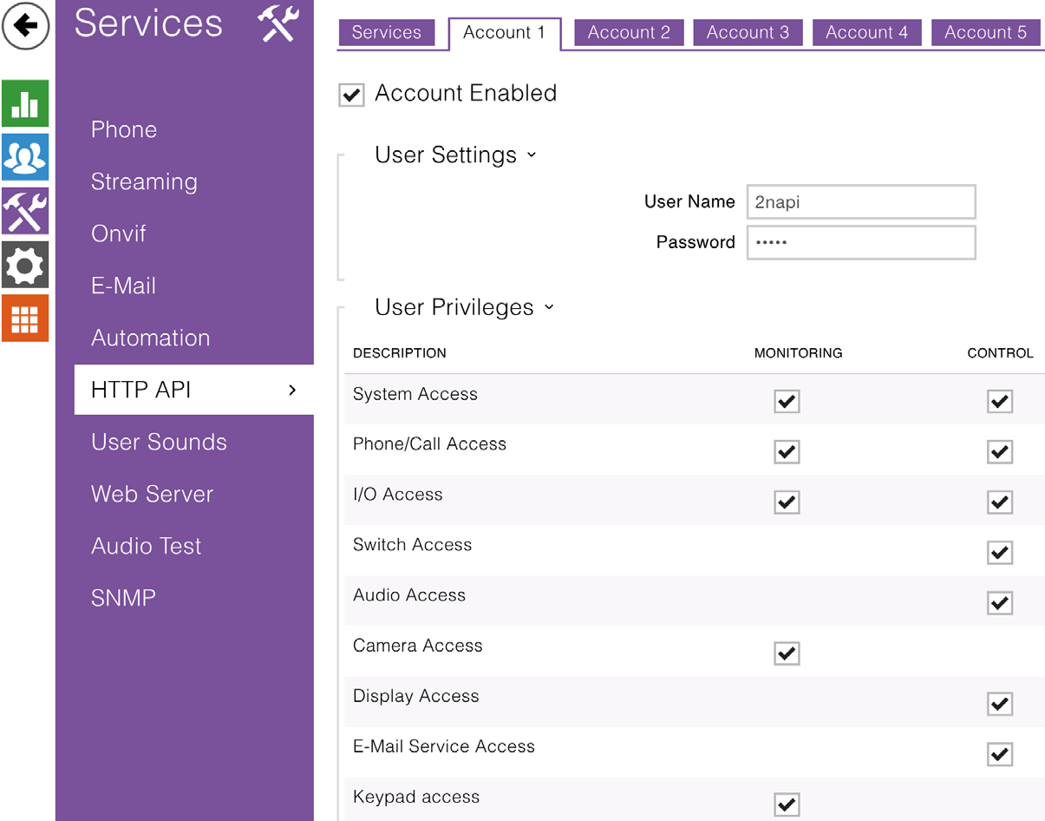1045x821 pixels.
Task: Collapse the User Privileges section
Action: (549, 308)
